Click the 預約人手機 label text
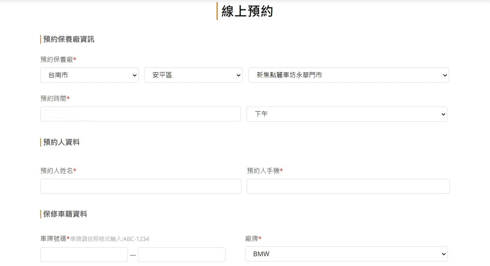490x266 pixels. click(x=263, y=171)
